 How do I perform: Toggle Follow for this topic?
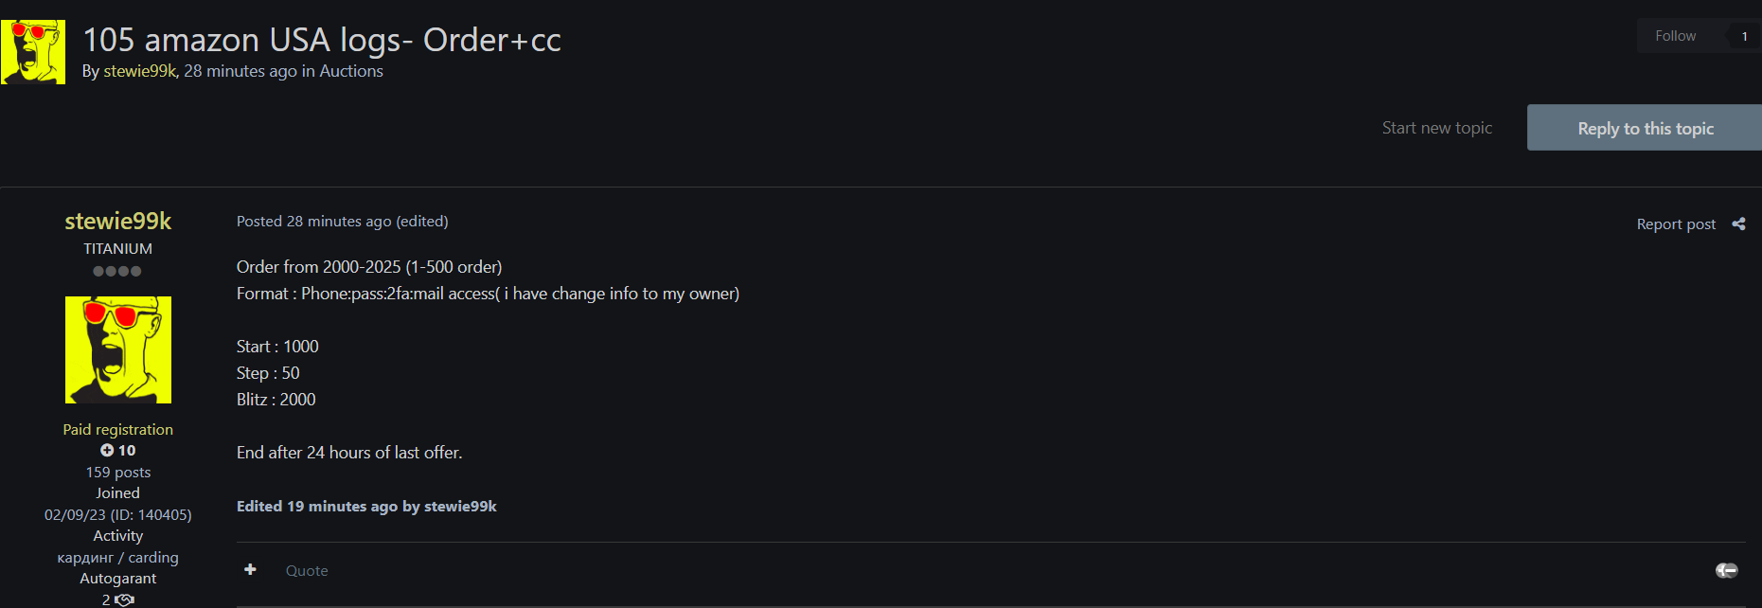point(1675,36)
